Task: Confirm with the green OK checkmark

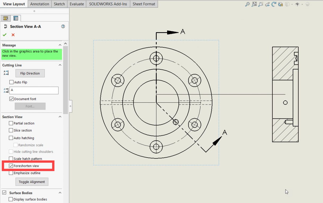Action: click(5, 35)
